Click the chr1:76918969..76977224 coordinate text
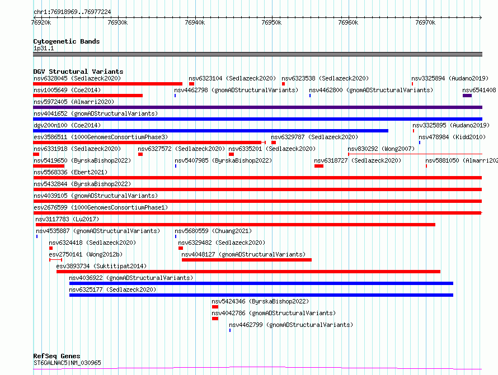The image size is (498, 375). tap(72, 12)
